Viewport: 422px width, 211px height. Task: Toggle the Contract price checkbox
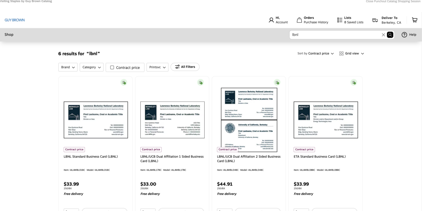tap(112, 67)
